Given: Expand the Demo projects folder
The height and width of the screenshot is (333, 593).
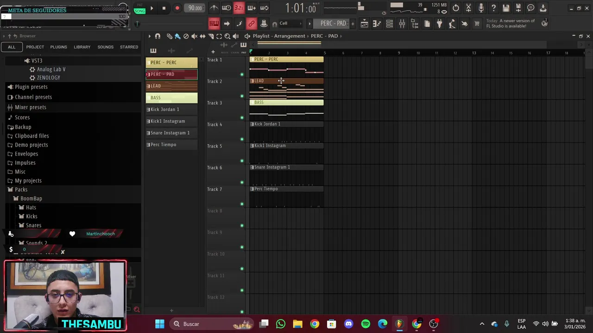Looking at the screenshot, I should pyautogui.click(x=31, y=145).
